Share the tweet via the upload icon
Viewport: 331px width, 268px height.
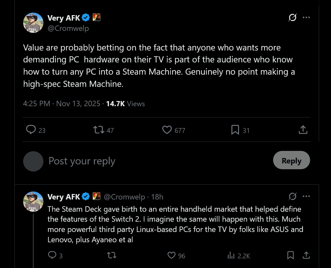click(303, 130)
